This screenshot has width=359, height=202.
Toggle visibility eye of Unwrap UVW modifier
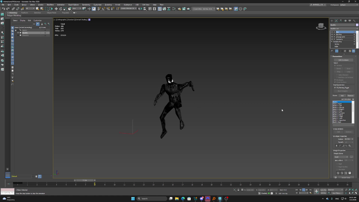click(x=332, y=37)
